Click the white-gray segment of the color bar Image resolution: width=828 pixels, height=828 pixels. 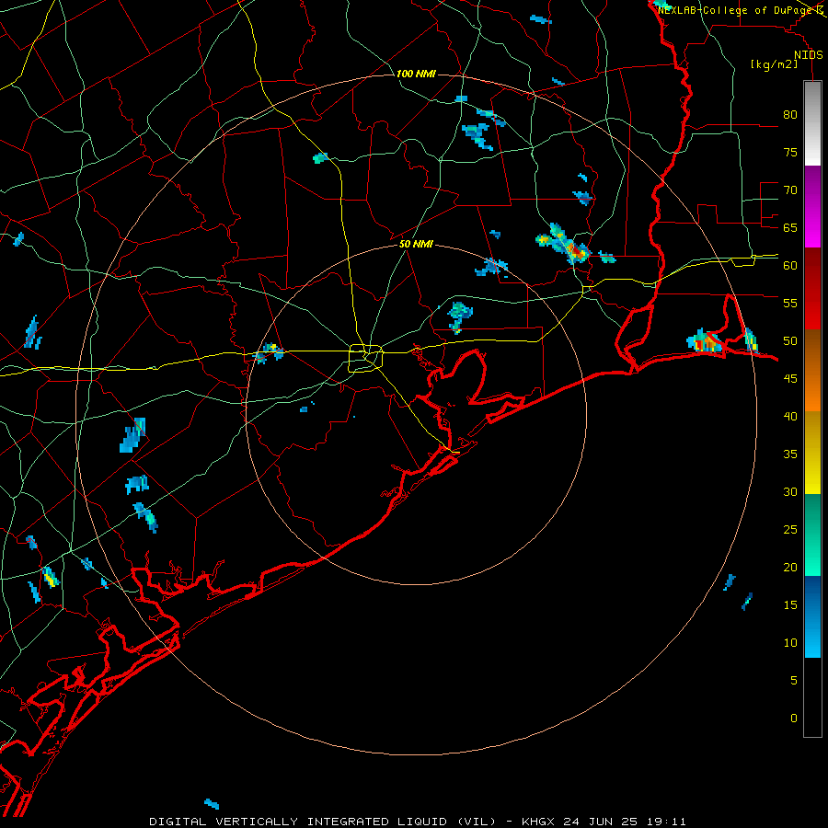pos(812,123)
